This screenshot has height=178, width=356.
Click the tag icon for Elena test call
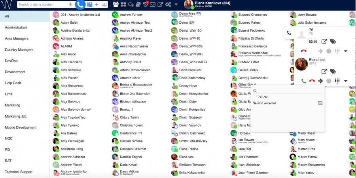click(333, 72)
